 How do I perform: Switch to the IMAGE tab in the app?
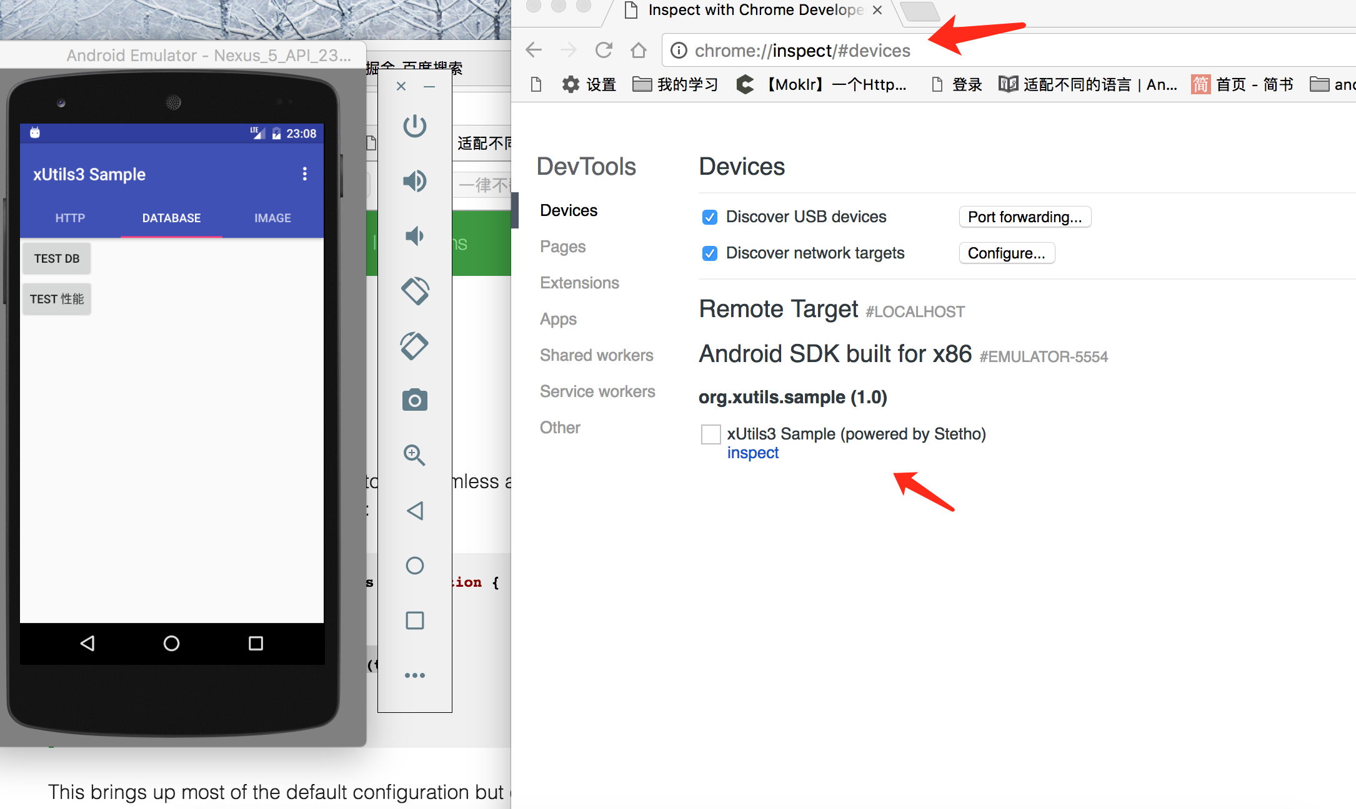272,218
